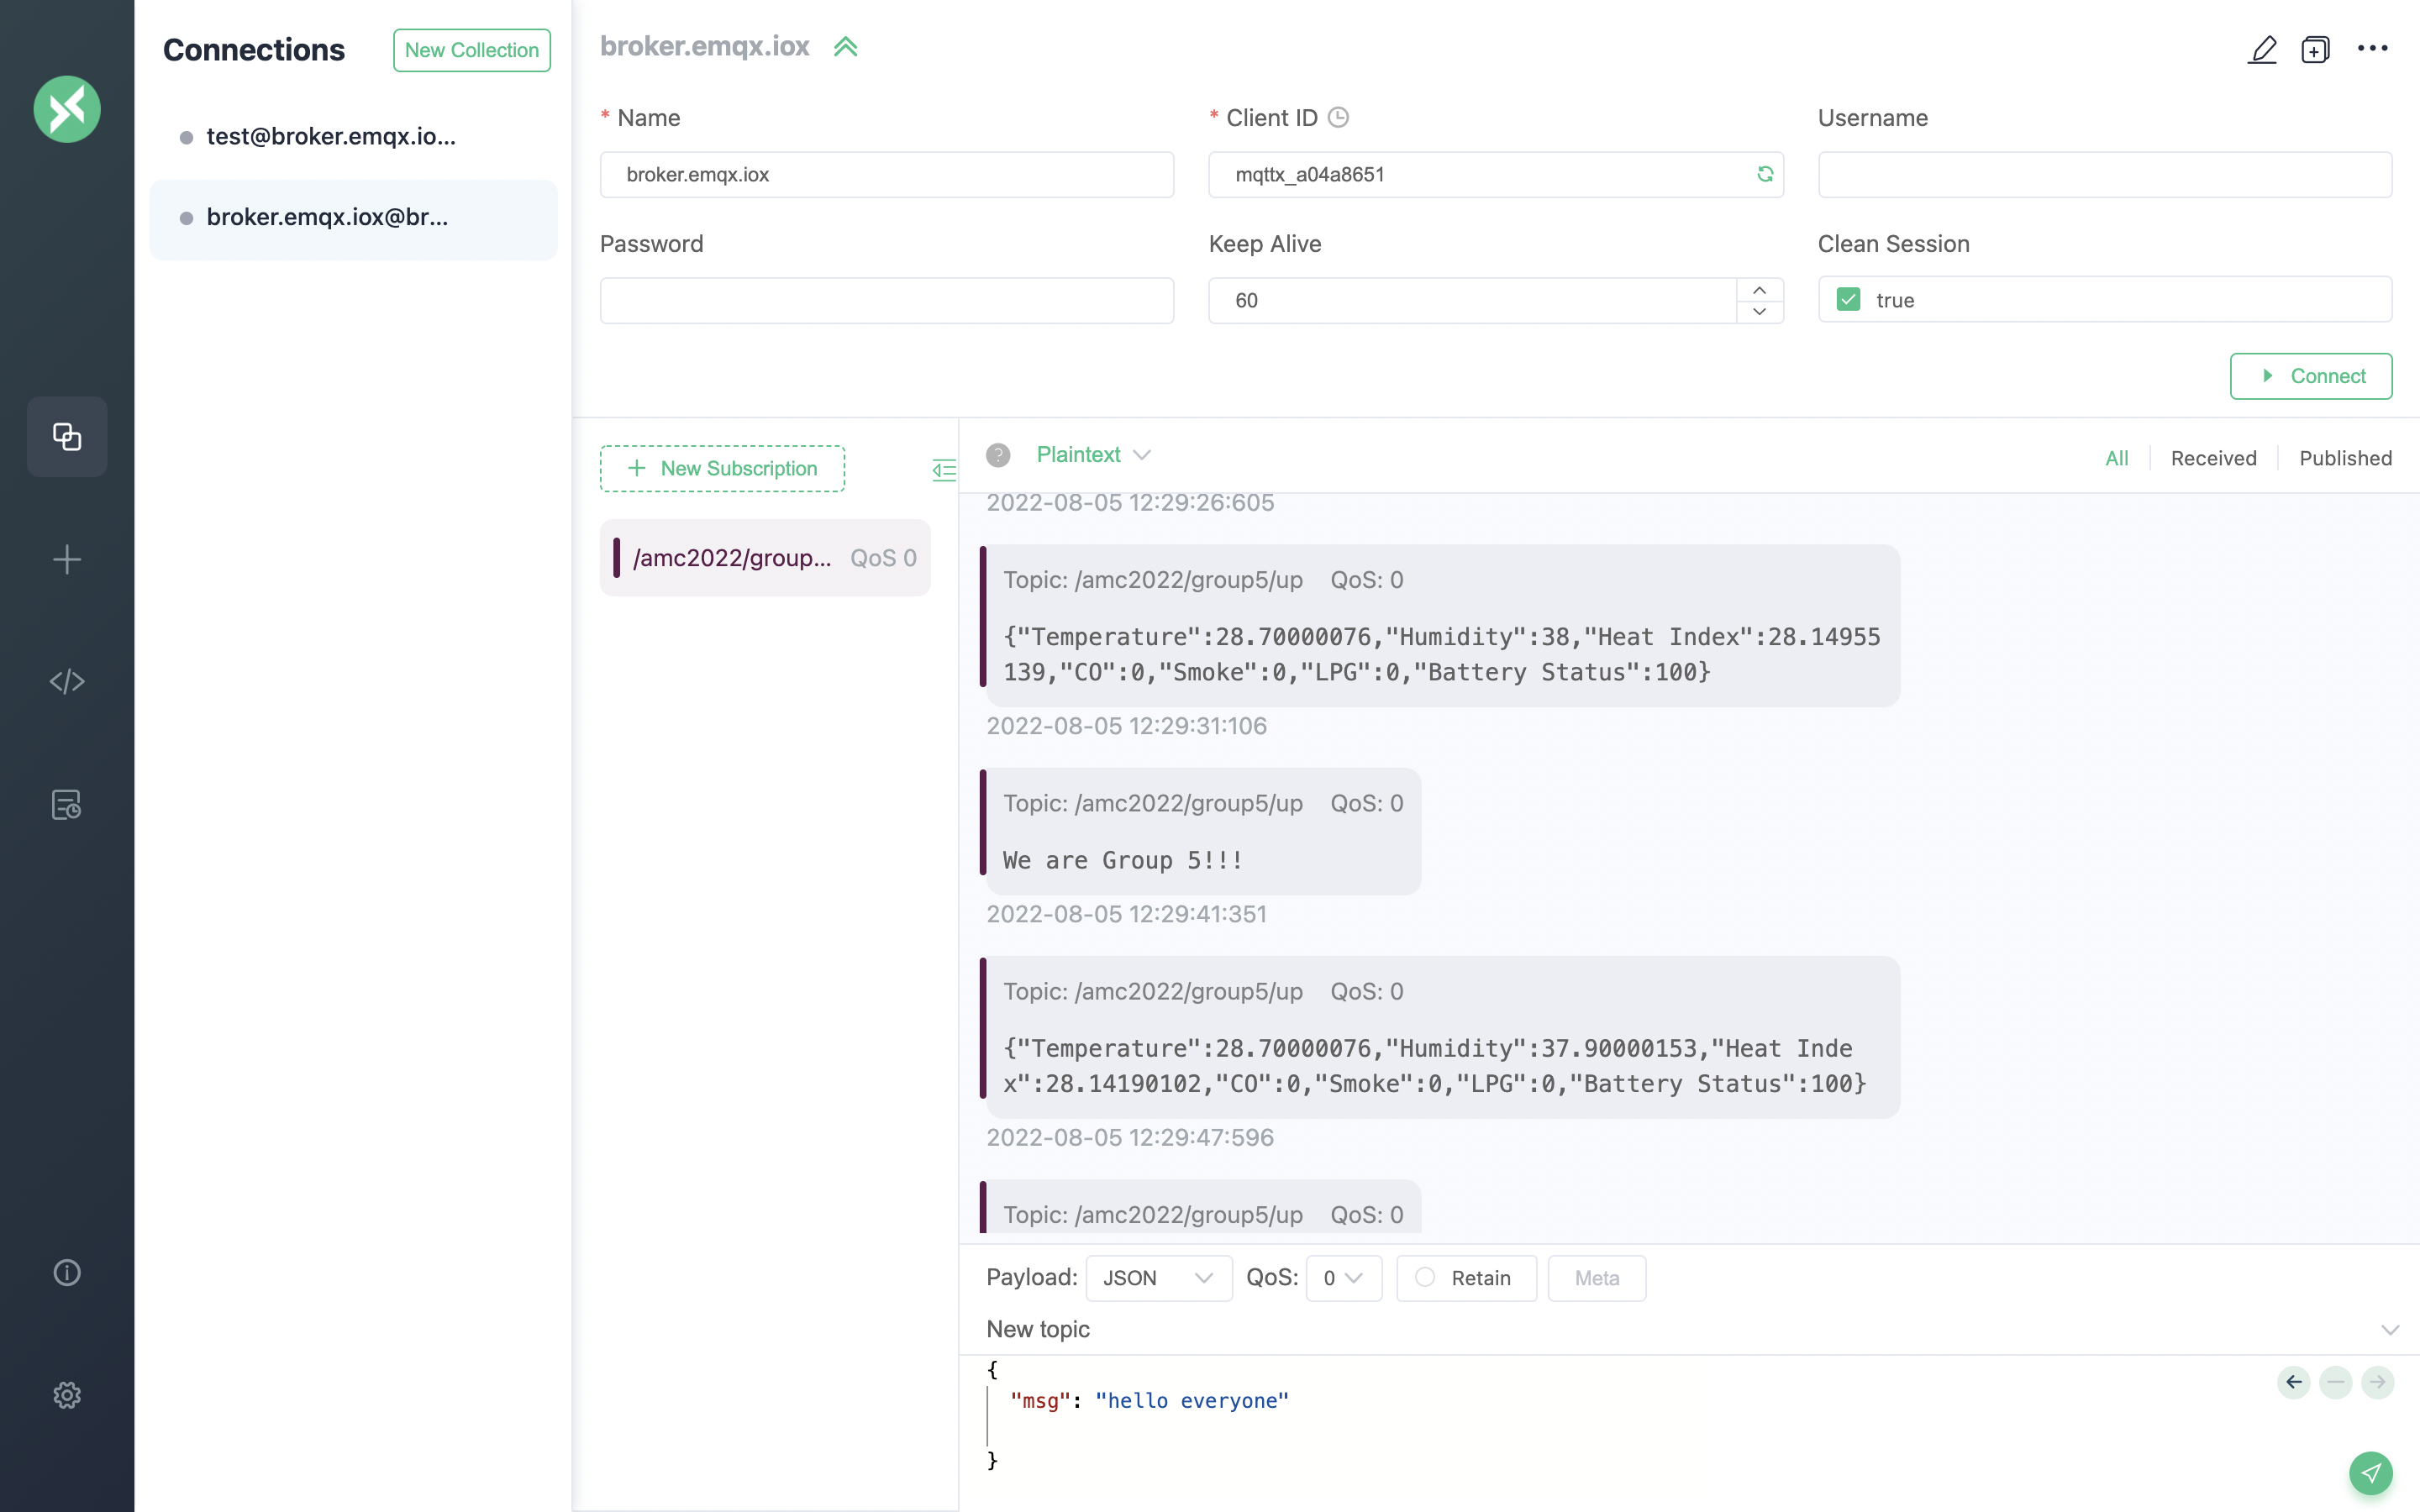The image size is (2420, 1512).
Task: Click the Connect button
Action: 2310,376
